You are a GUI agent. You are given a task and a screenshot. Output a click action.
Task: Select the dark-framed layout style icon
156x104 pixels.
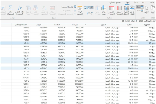[x=92, y=8]
